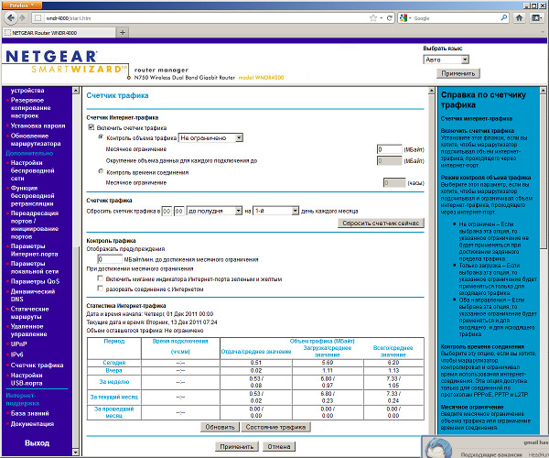Open Настройки USB-порта sidebar link

click(x=27, y=379)
